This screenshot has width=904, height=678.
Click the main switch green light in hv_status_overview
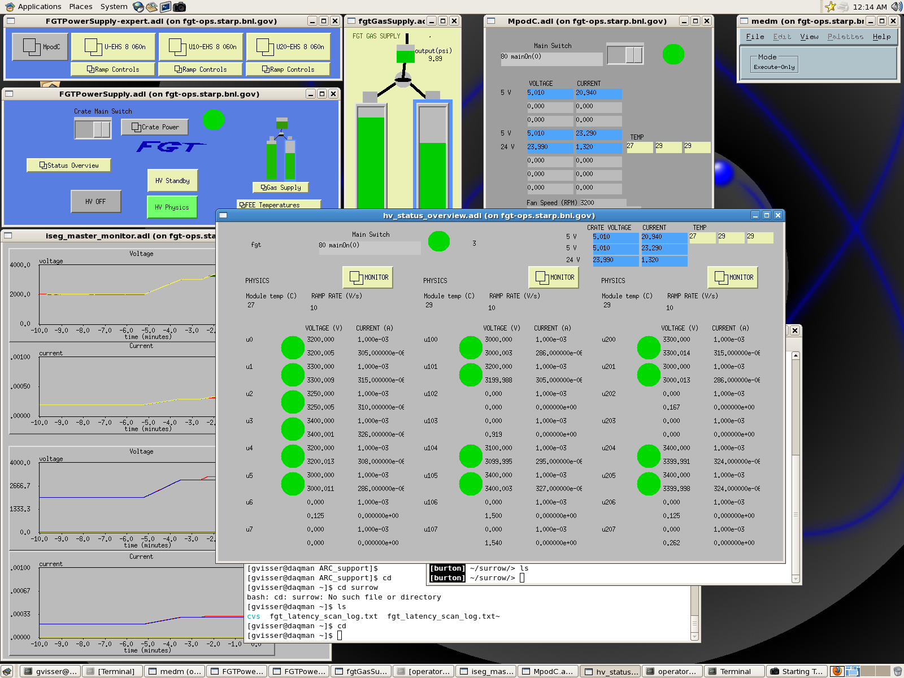[x=439, y=241]
